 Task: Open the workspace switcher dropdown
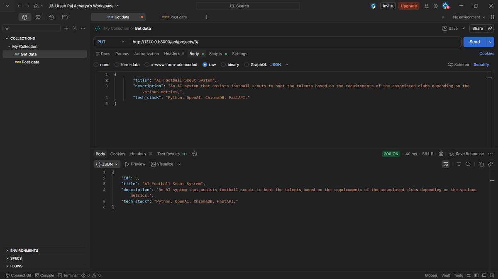click(x=83, y=6)
